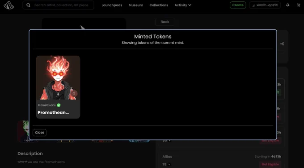Close the Minted Tokens dialog

pos(39,133)
